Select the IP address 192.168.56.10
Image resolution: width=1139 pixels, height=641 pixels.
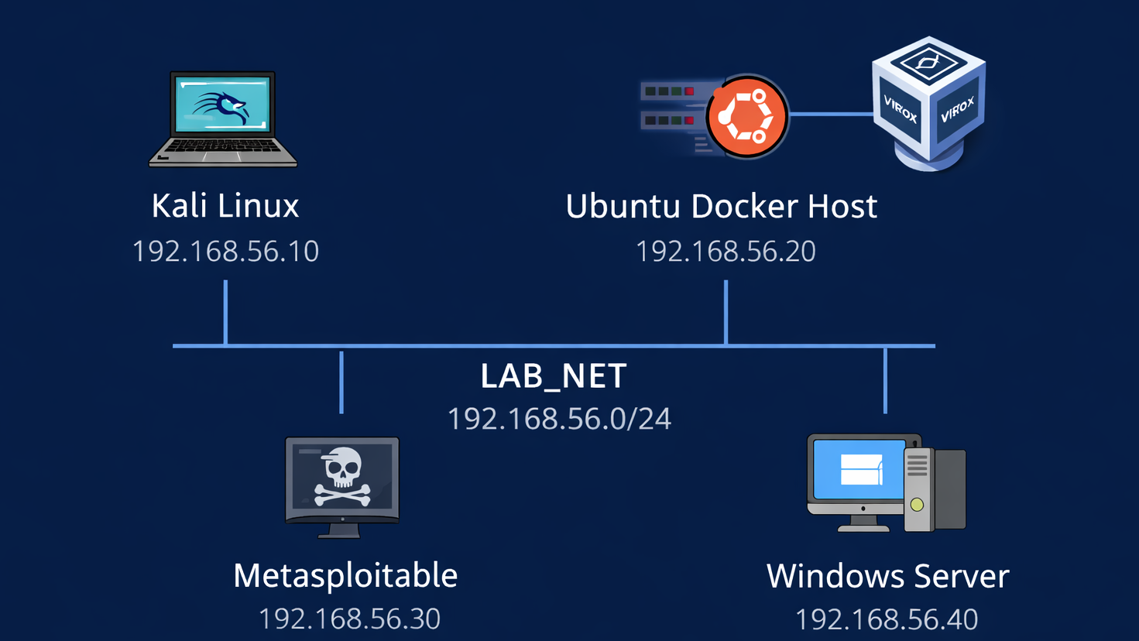225,252
